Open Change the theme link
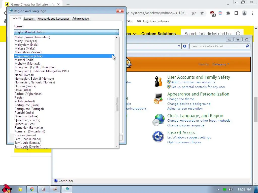 180,99
